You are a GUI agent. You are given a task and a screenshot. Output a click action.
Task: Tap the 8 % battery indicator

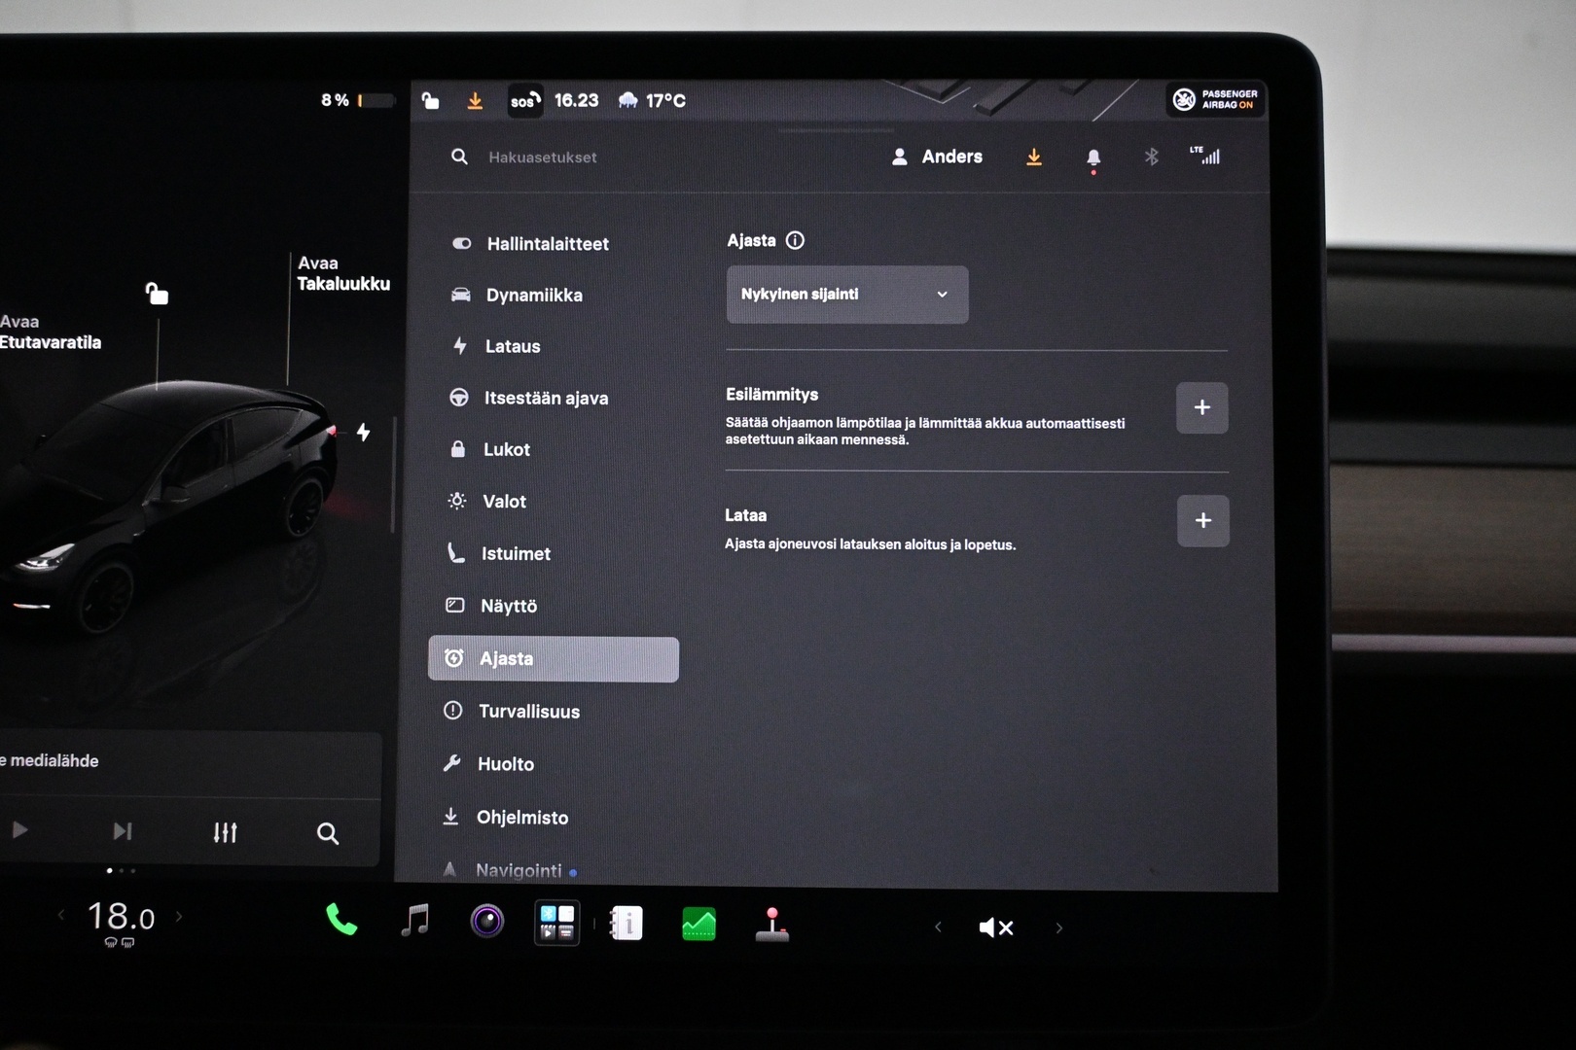click(357, 100)
